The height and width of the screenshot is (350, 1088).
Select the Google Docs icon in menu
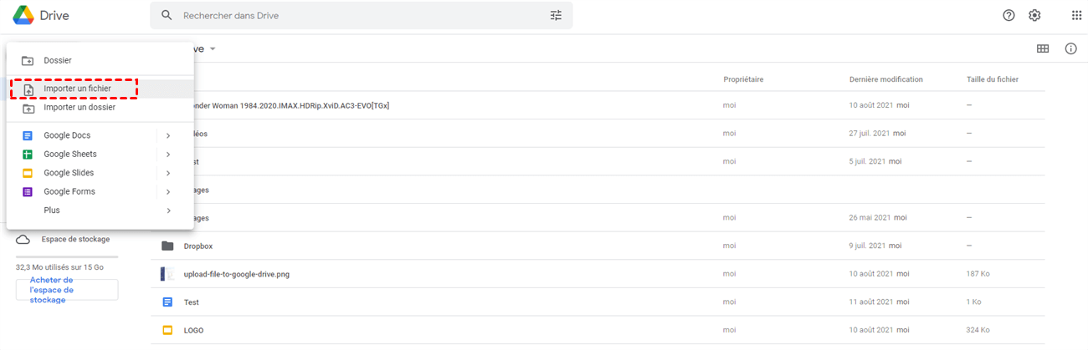click(28, 135)
